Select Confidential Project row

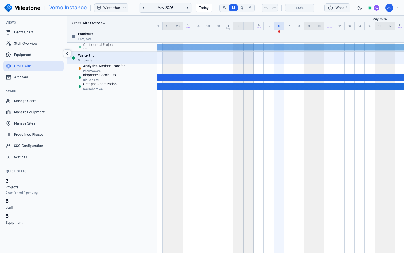point(112,47)
